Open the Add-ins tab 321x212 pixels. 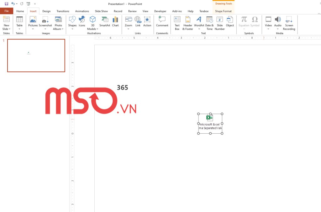[177, 11]
